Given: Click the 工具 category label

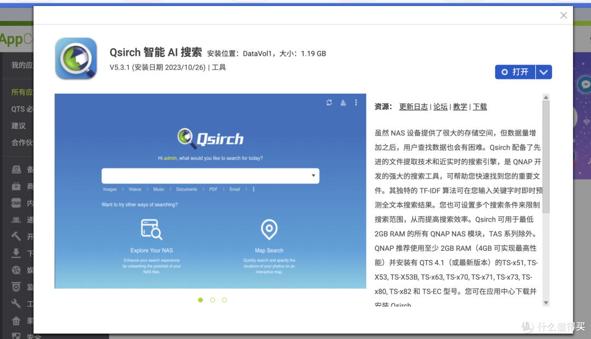Looking at the screenshot, I should coord(219,67).
